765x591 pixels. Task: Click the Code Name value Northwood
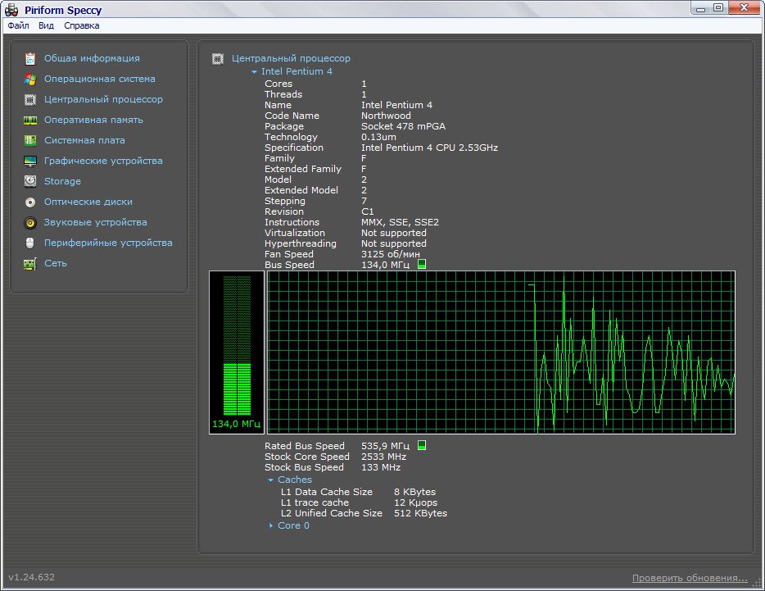point(386,116)
